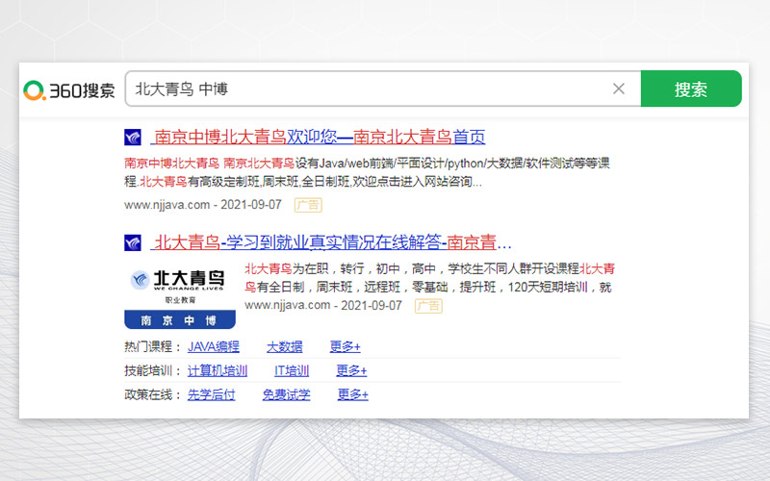The height and width of the screenshot is (481, 770).
Task: Click the favicon beside 南京中博北大青鸟欢迎您 result
Action: click(x=133, y=137)
